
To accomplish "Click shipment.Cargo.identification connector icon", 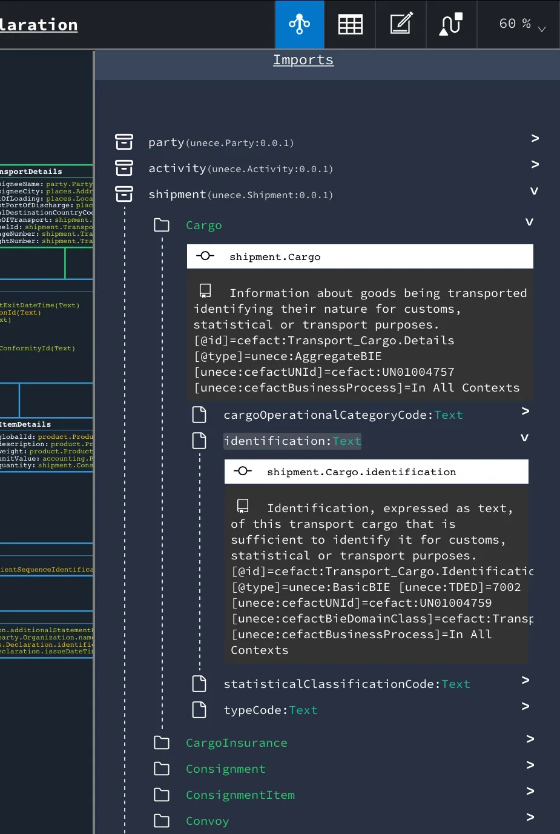I will (x=243, y=471).
